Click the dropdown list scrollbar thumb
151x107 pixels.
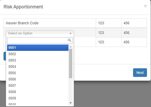(71, 63)
